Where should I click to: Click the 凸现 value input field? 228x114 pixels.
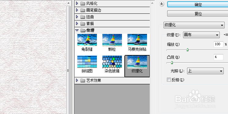point(219,57)
